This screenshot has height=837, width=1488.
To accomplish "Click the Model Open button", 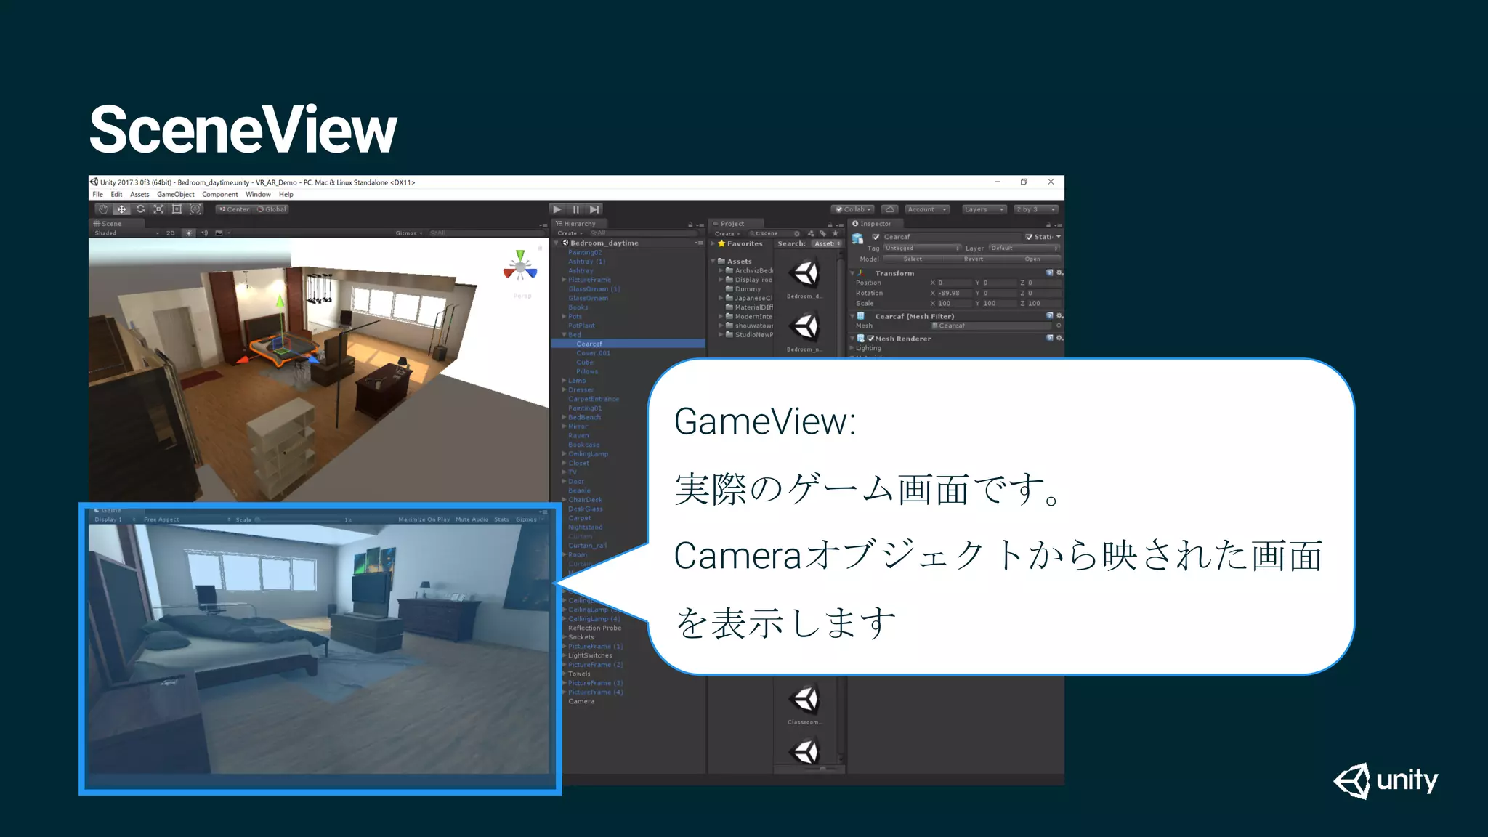I will pyautogui.click(x=1032, y=259).
